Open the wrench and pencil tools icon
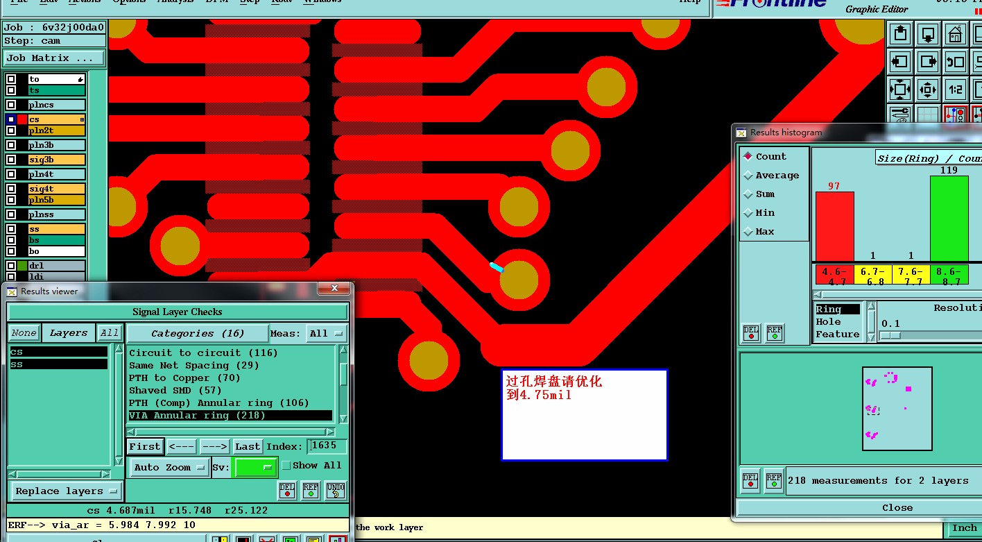982x542 pixels. [x=900, y=115]
